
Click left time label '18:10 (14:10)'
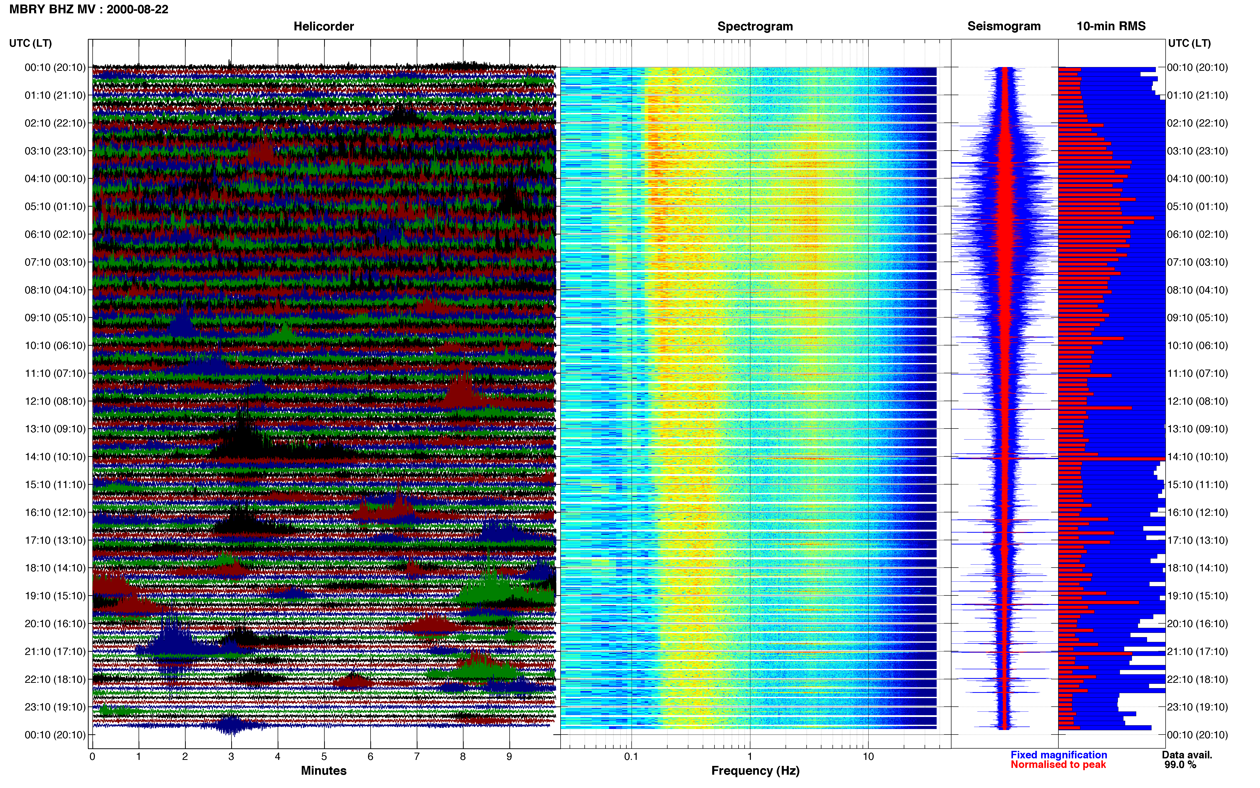coord(55,568)
